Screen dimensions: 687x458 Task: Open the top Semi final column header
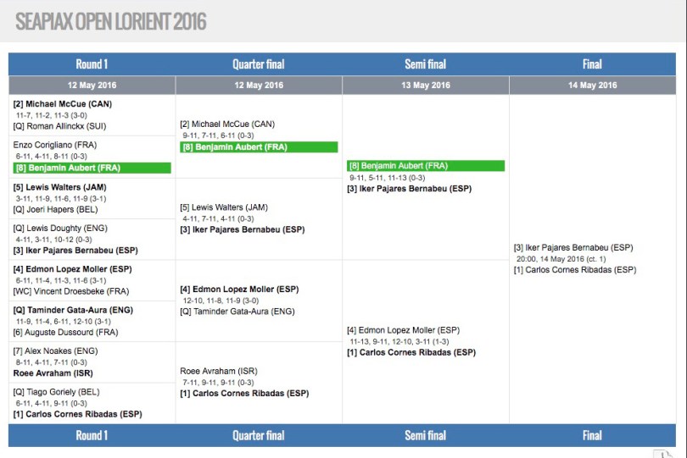click(425, 64)
